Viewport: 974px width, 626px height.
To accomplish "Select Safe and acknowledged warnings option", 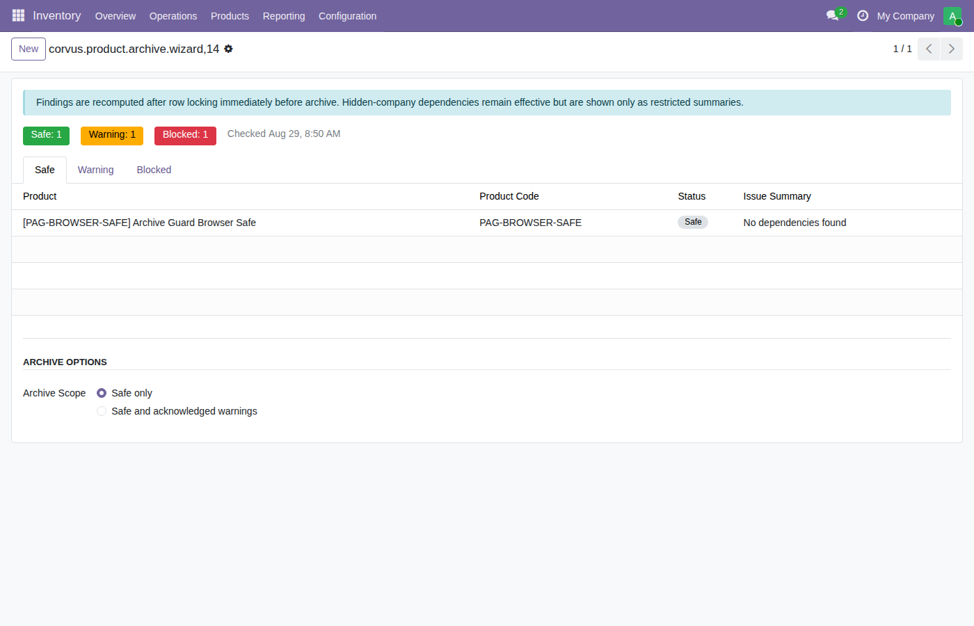I will (102, 411).
